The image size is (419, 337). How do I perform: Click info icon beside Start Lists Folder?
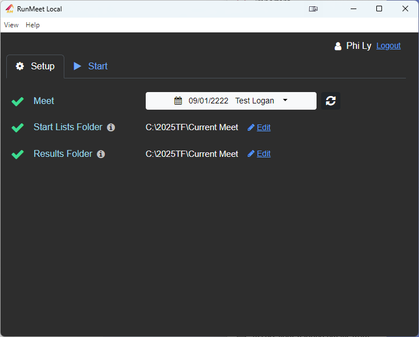pos(111,127)
